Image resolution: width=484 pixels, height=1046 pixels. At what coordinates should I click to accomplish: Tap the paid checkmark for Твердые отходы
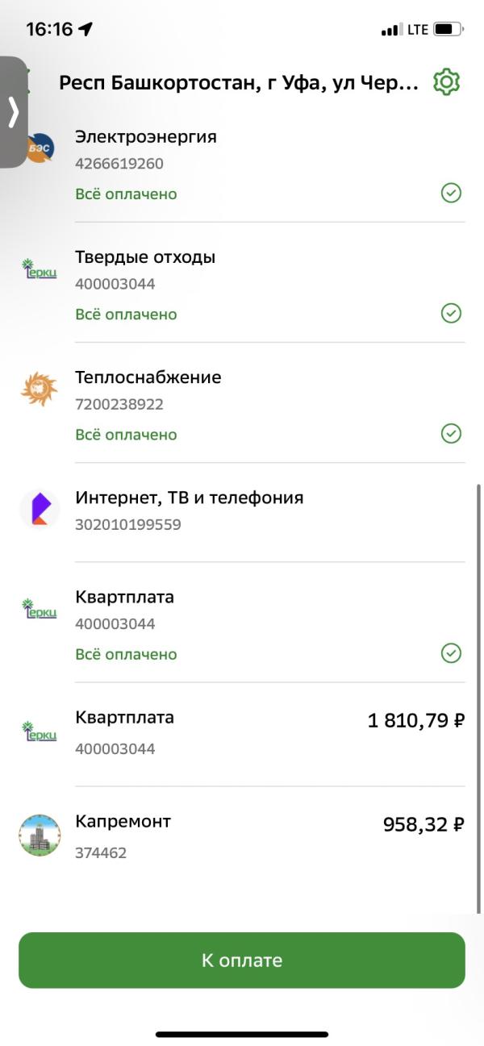click(x=451, y=314)
